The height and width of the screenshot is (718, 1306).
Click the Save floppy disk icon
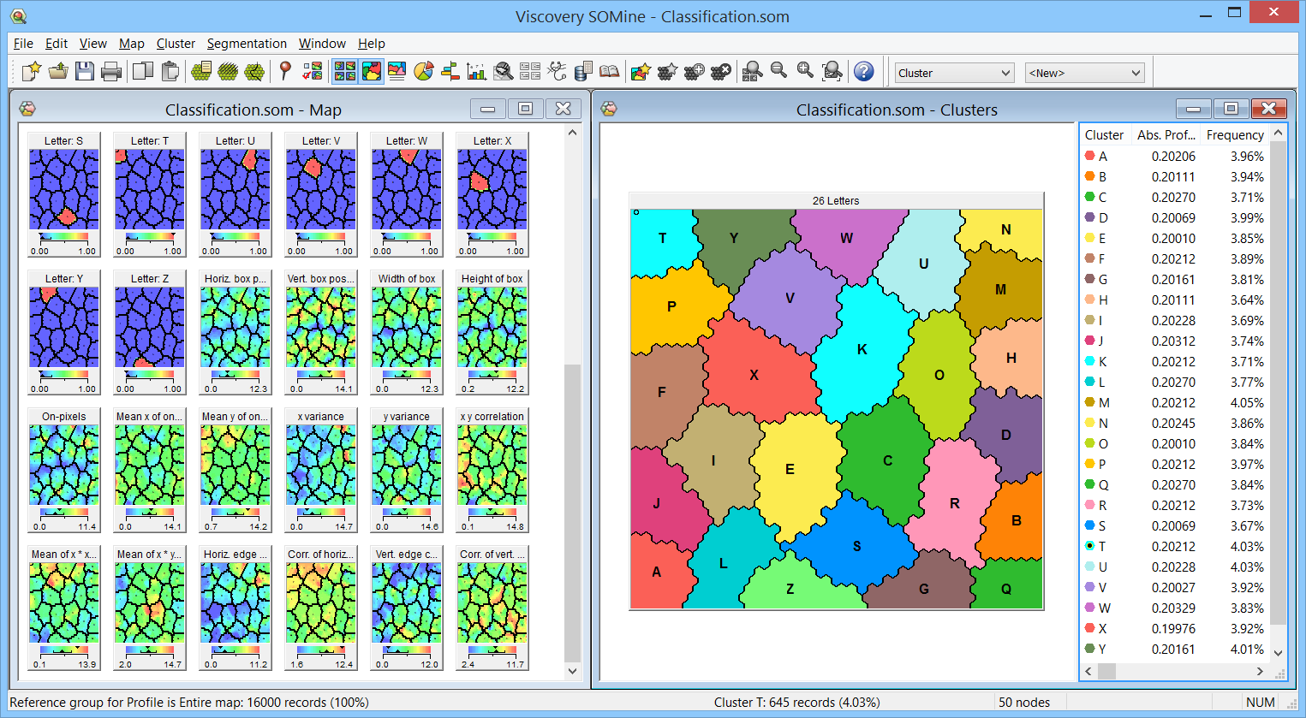pyautogui.click(x=84, y=72)
